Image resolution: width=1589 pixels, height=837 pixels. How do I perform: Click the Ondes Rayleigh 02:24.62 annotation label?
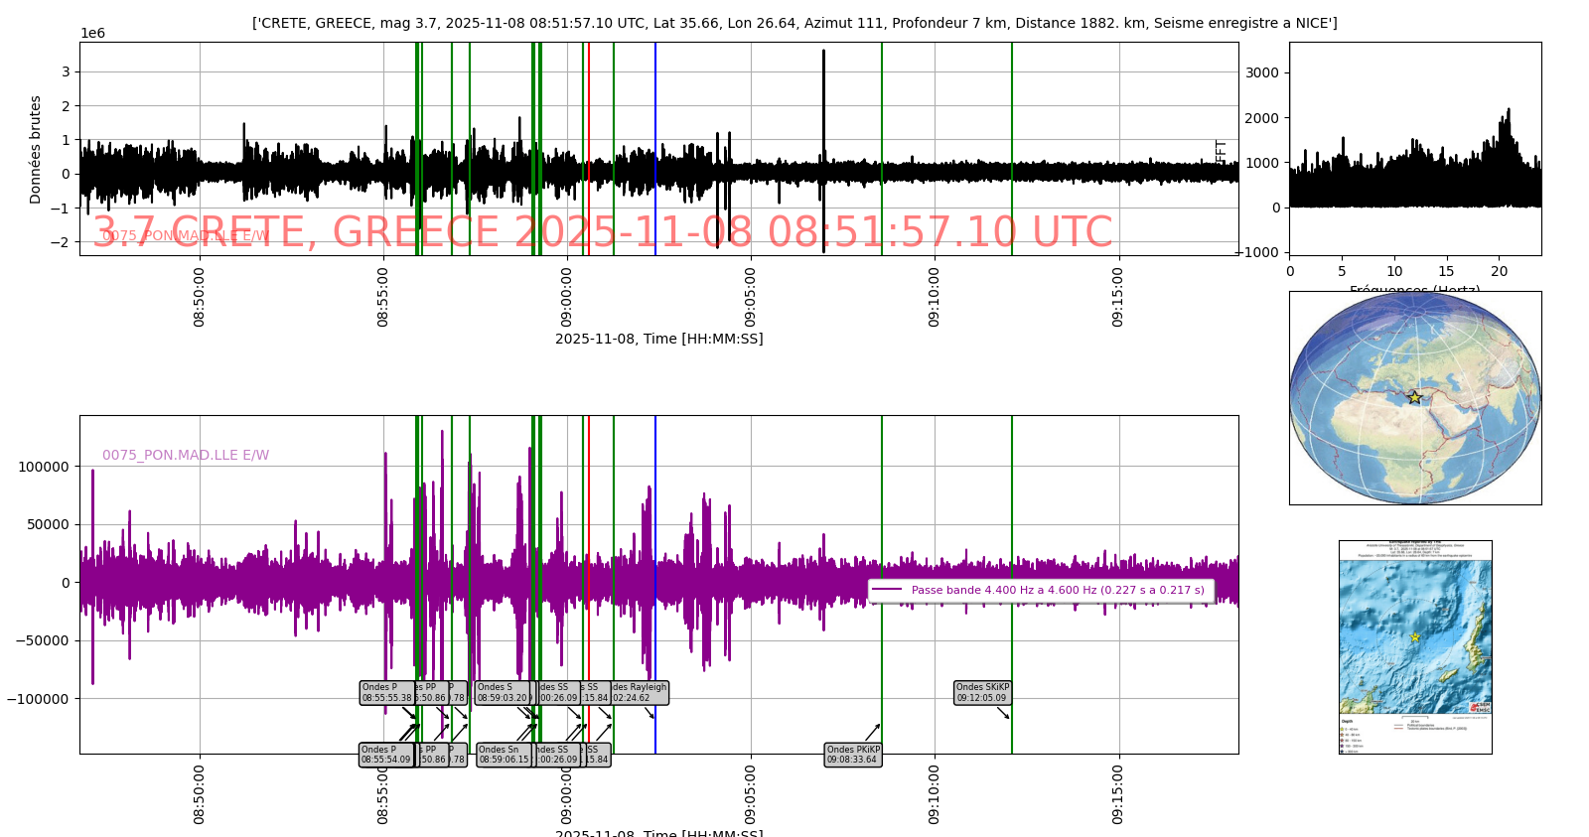641,692
